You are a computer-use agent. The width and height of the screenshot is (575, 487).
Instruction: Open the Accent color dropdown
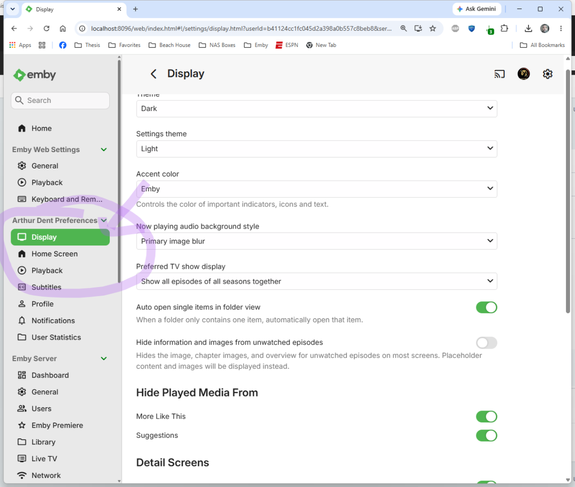(x=317, y=189)
